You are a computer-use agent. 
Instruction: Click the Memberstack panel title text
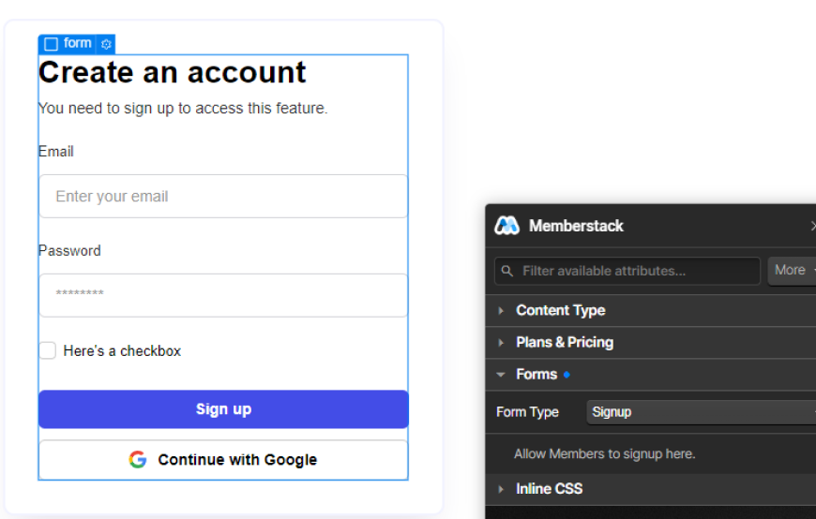point(576,226)
